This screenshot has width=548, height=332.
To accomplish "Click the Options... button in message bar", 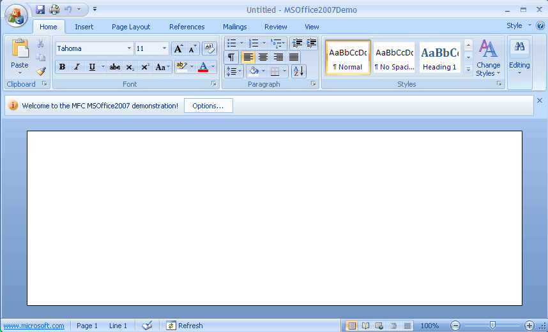I will (208, 106).
